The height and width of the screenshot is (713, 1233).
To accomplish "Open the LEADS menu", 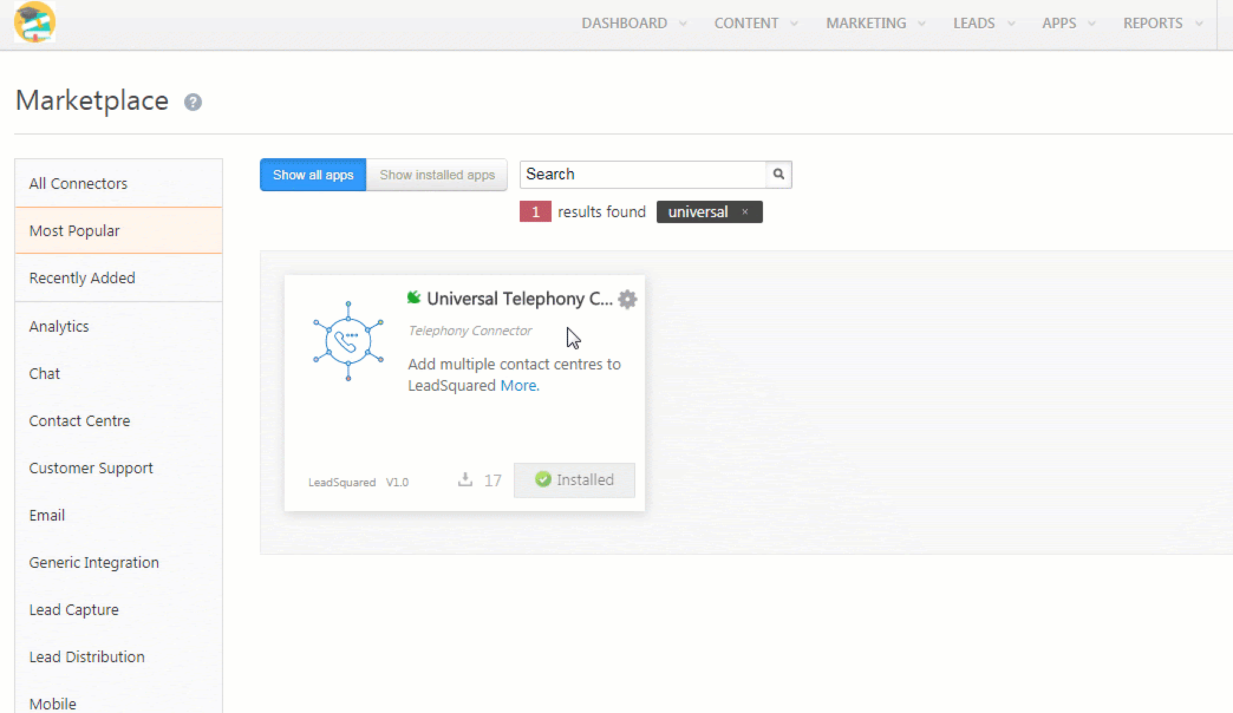I will pyautogui.click(x=974, y=24).
